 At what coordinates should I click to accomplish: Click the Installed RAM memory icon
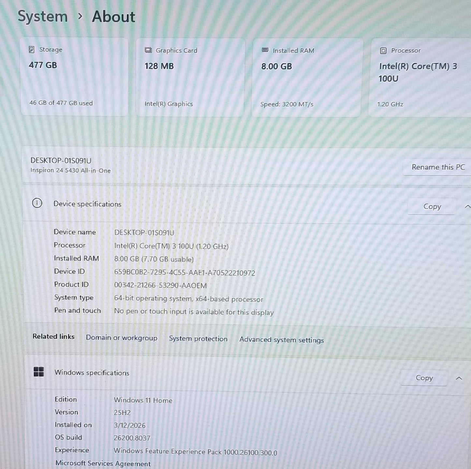[x=265, y=50]
